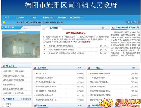Open the 【政务动态】预购商品房抵押登记 news item
This screenshot has height=108, width=141.
(60, 46)
